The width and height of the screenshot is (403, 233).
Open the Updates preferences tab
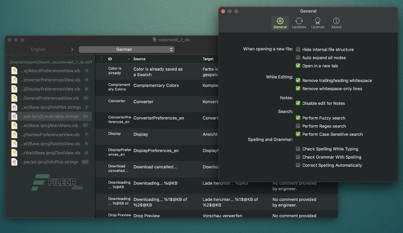(x=299, y=23)
